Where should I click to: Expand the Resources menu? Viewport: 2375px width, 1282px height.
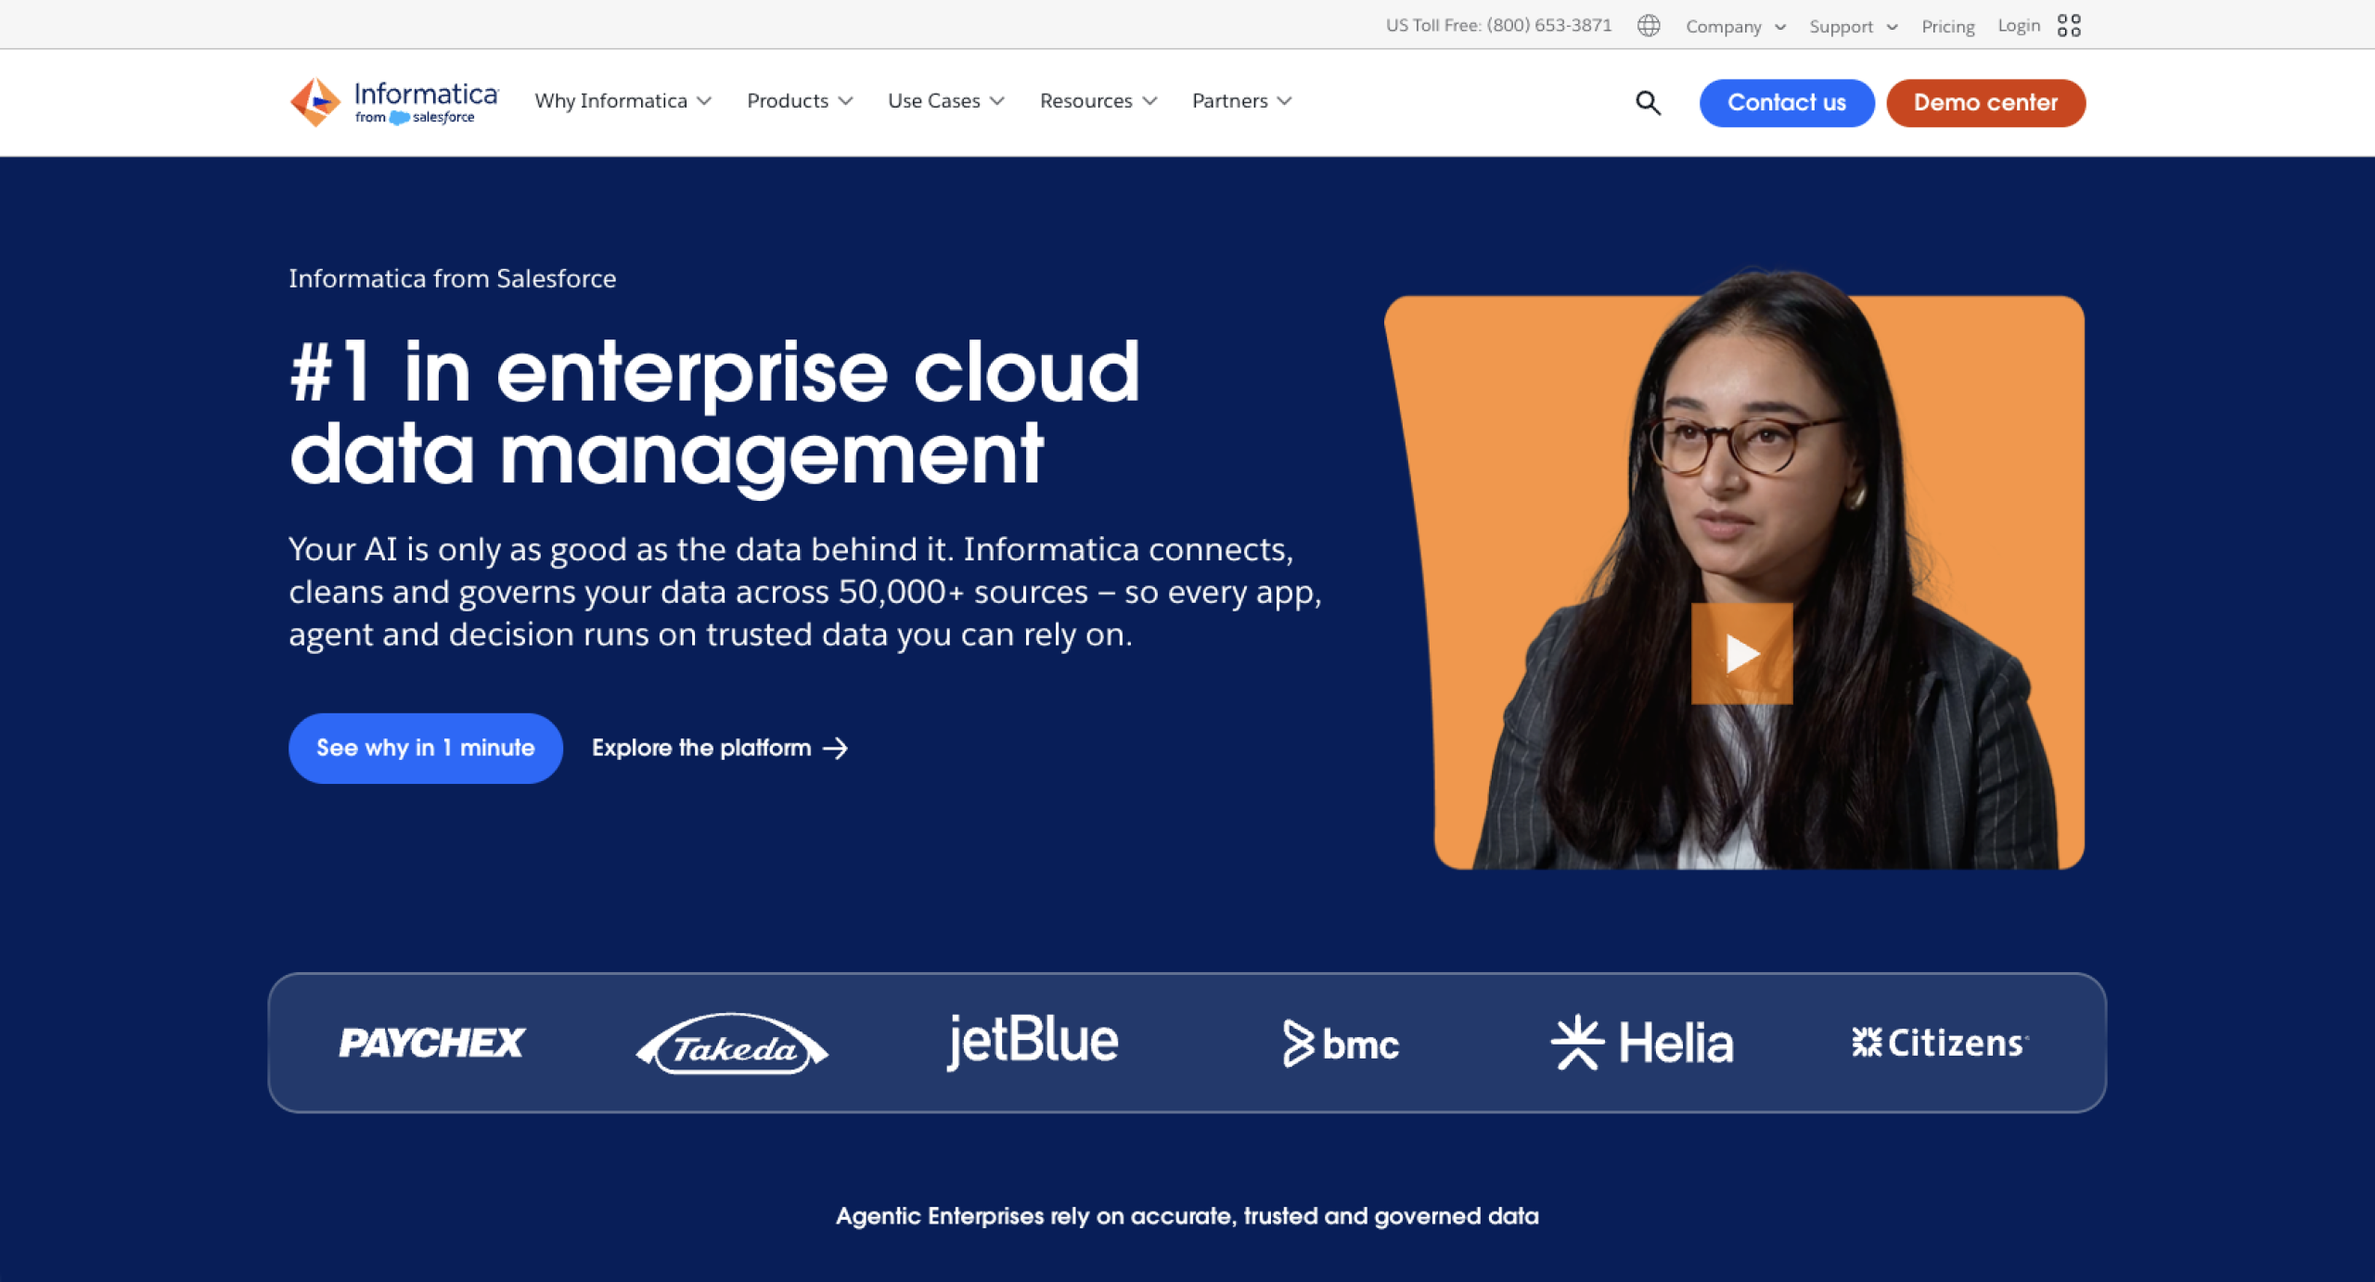(x=1098, y=100)
